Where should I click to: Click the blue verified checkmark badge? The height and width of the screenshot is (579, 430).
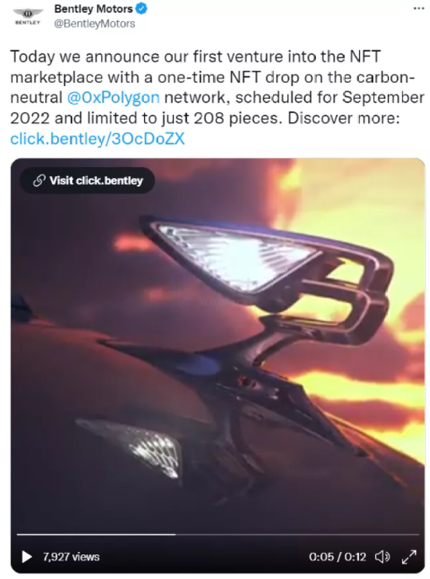pos(141,9)
